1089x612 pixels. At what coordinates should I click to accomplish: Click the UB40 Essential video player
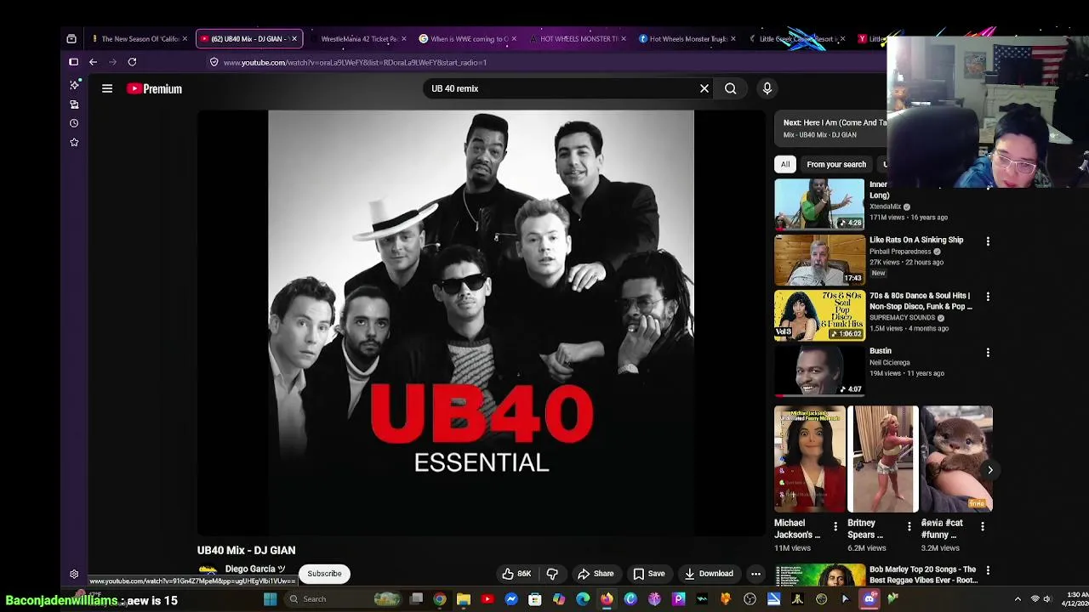(482, 323)
